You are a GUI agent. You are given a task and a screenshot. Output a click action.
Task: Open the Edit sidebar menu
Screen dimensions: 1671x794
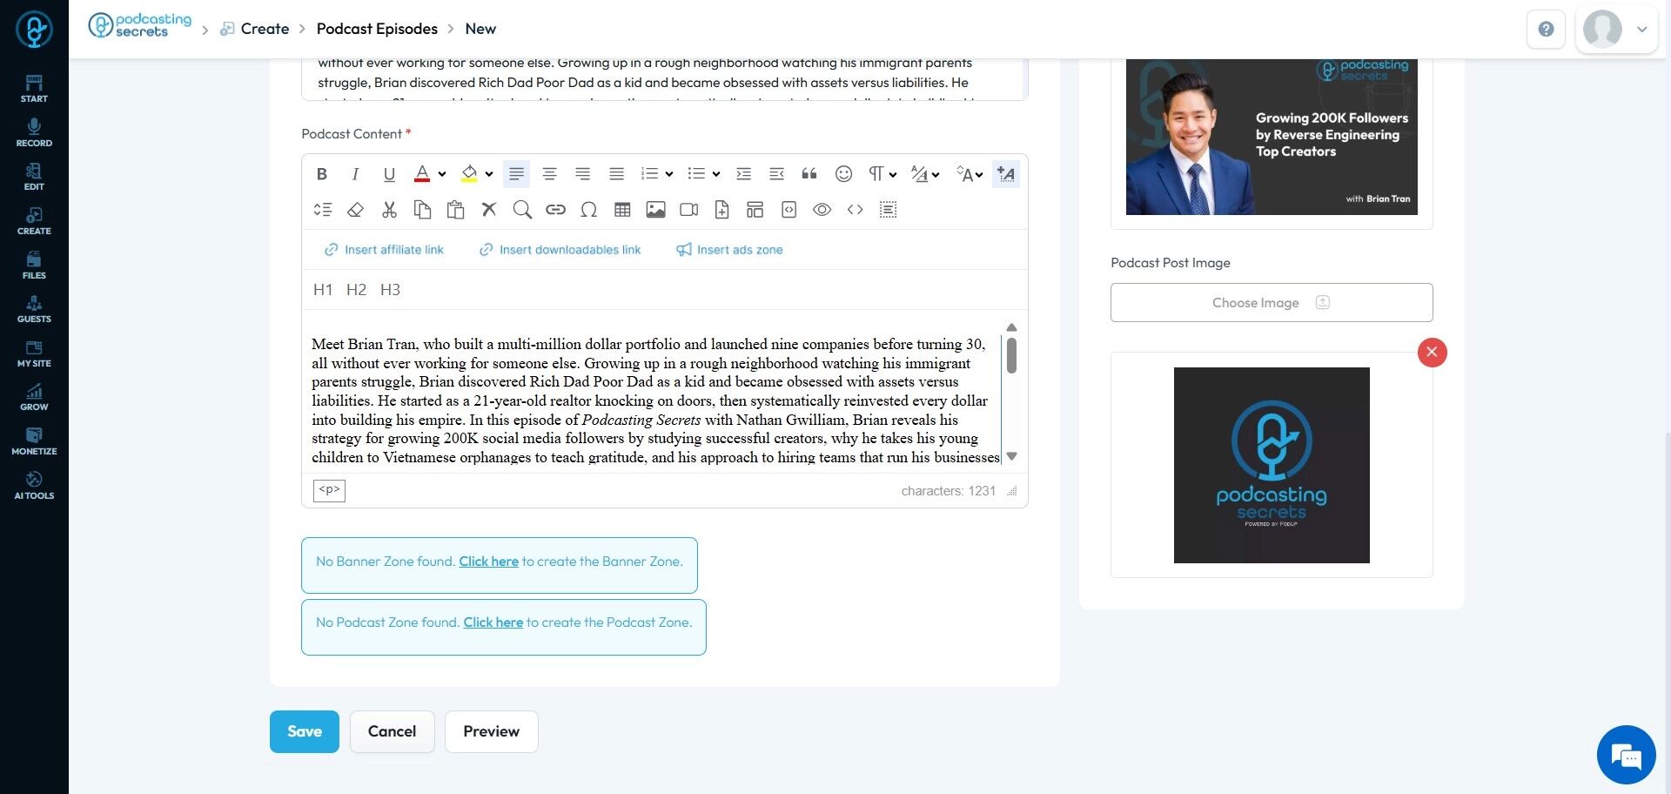point(34,177)
